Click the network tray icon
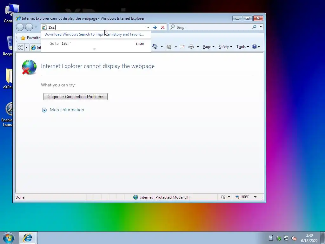This screenshot has width=325, height=244. click(286, 238)
